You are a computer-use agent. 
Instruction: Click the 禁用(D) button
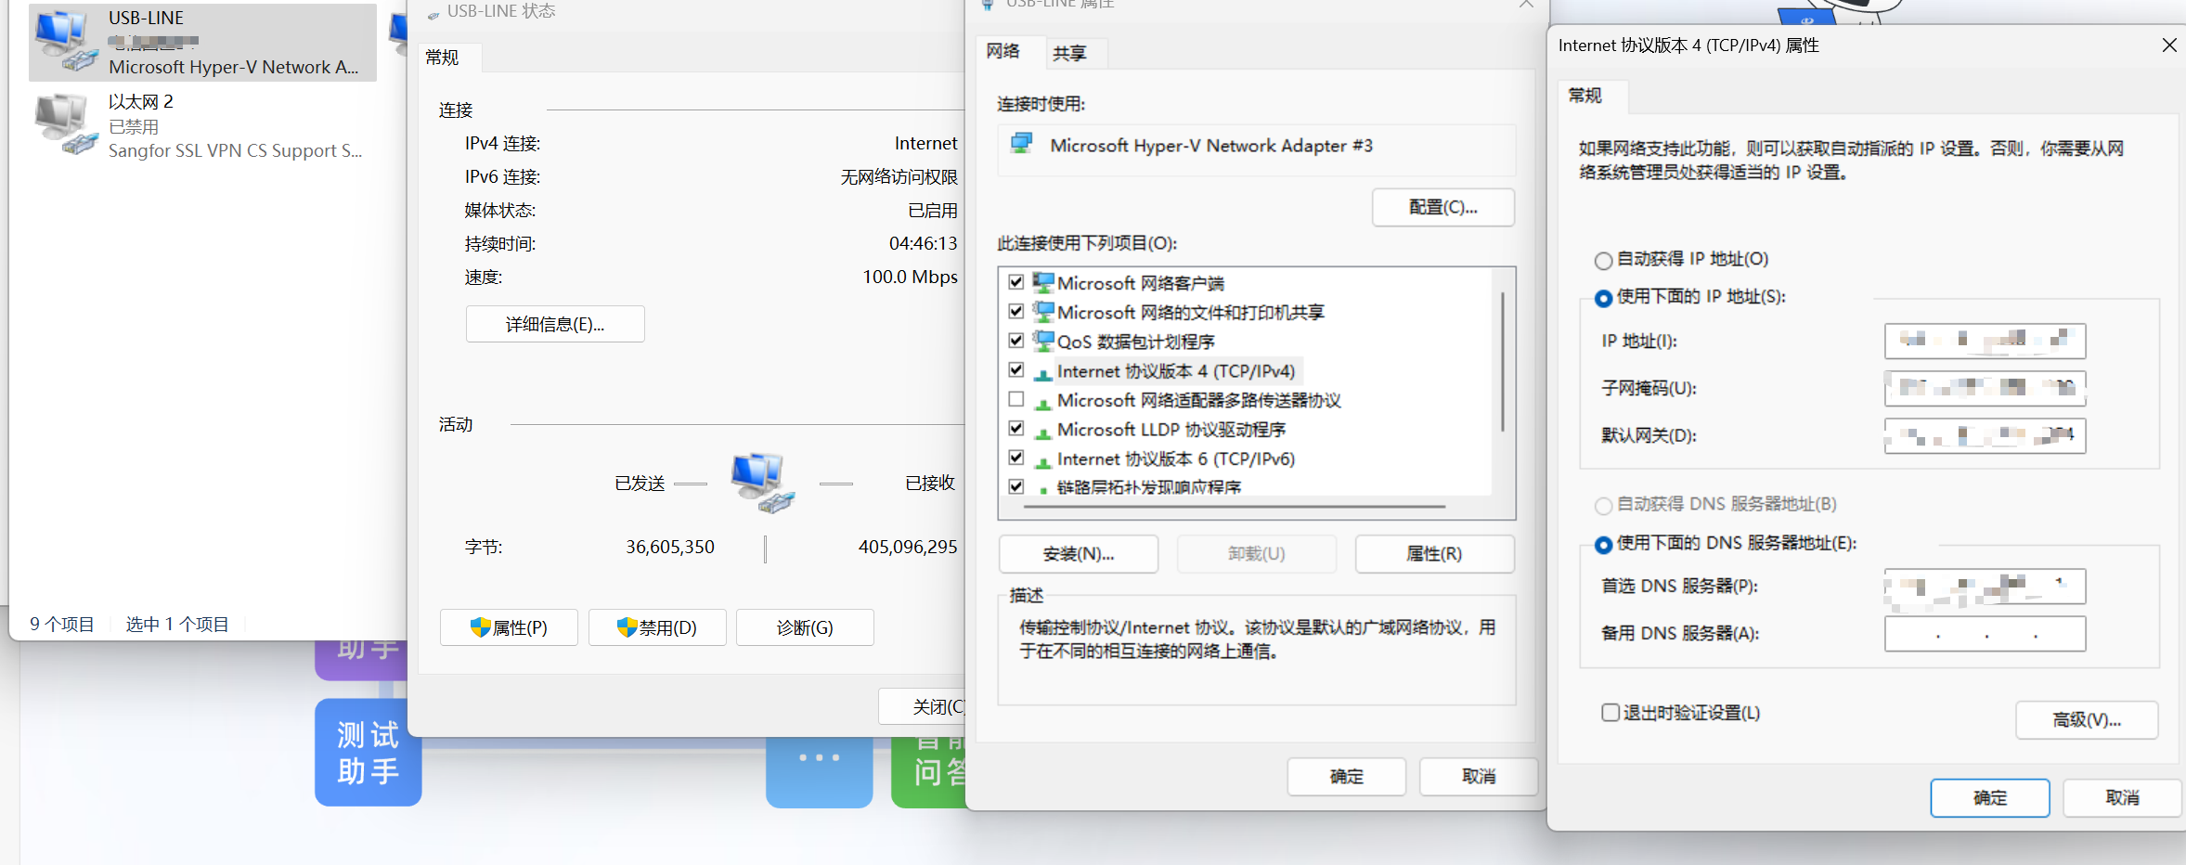(657, 627)
